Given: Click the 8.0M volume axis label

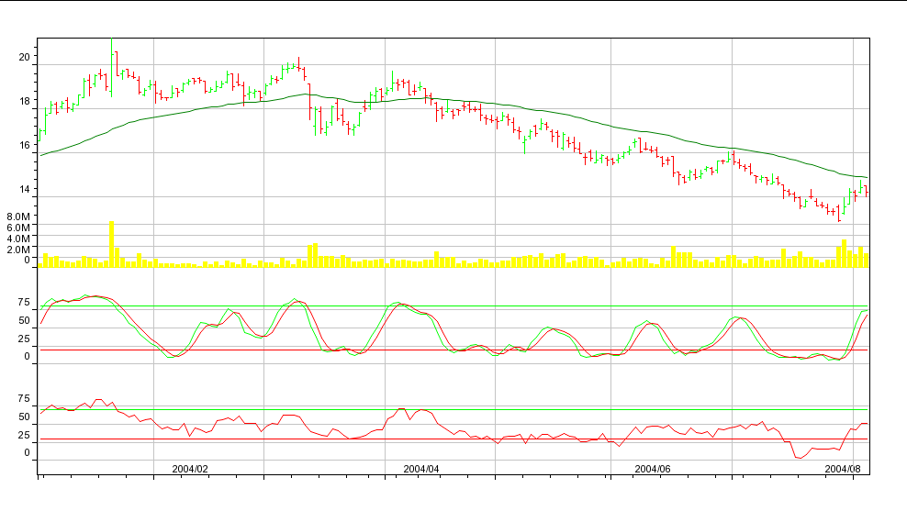Looking at the screenshot, I should 20,217.
